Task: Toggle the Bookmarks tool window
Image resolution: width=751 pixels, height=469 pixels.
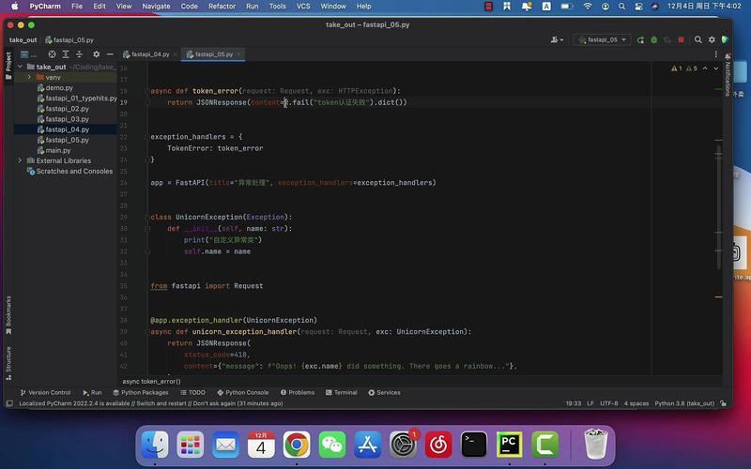Action: [8, 315]
